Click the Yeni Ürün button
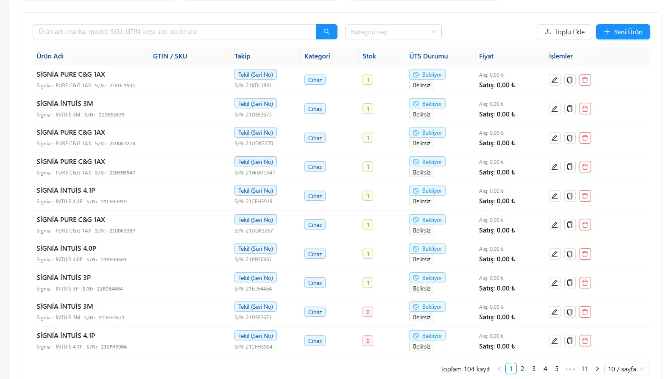The width and height of the screenshot is (672, 379). pyautogui.click(x=623, y=32)
